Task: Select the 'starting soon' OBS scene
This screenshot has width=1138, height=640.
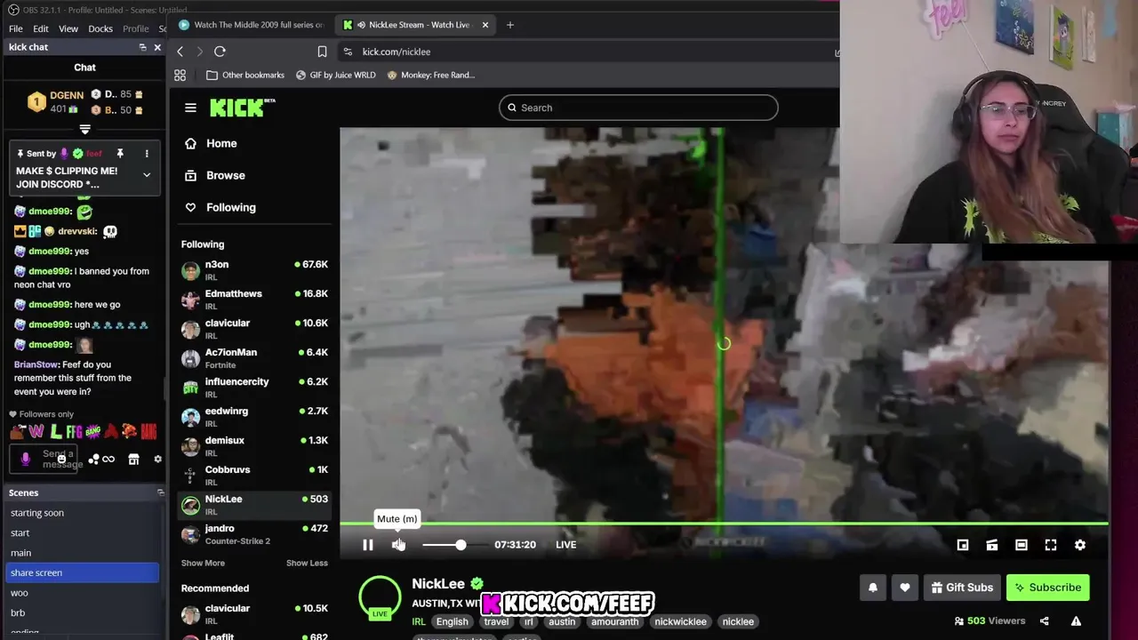Action: pos(82,513)
